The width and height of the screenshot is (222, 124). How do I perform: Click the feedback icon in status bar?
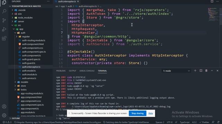point(213,122)
